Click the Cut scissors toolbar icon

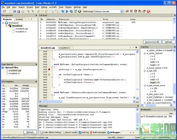[x=38, y=11]
